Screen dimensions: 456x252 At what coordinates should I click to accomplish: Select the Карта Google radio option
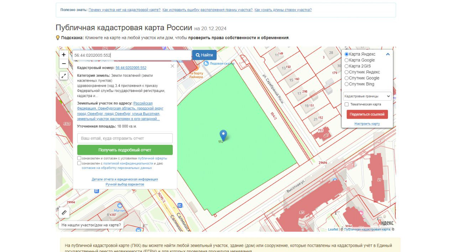[347, 60]
